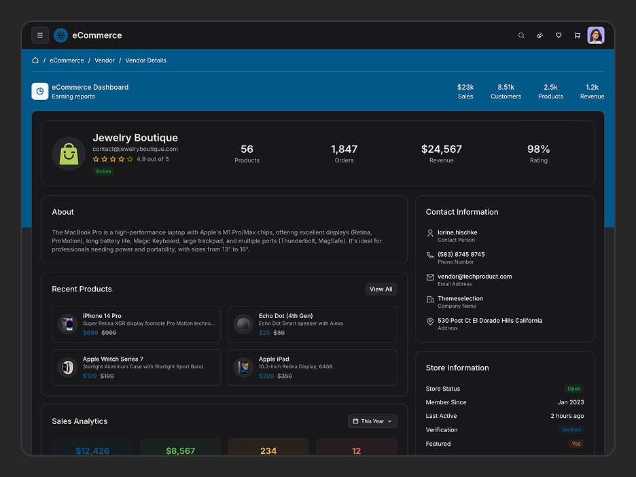Click the Jewelry Boutique store name
The height and width of the screenshot is (477, 636).
click(x=135, y=137)
